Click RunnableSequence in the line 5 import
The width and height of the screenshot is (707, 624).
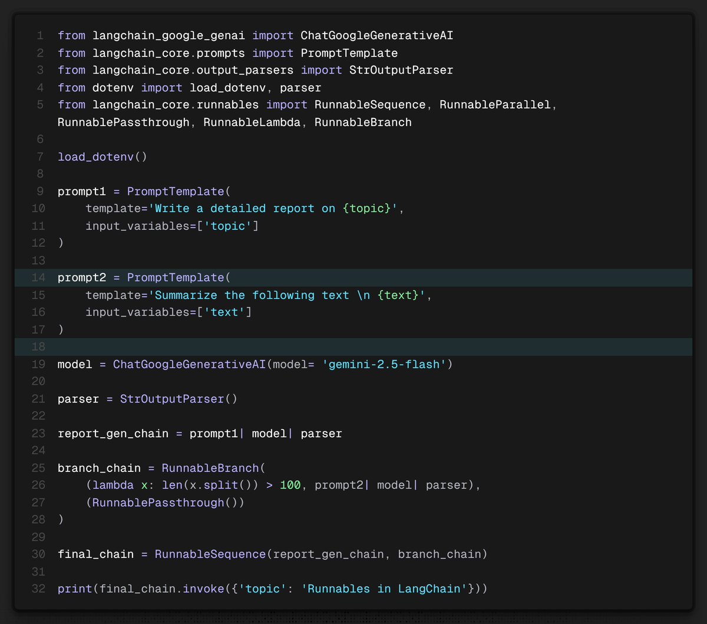(370, 105)
